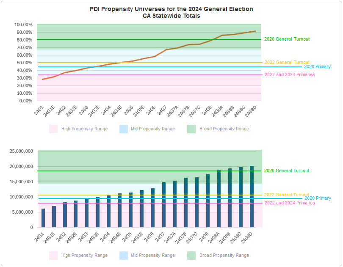
Task: Click the Mid Propensity Range blue swatch in the upper chart legend
Action: 124,129
